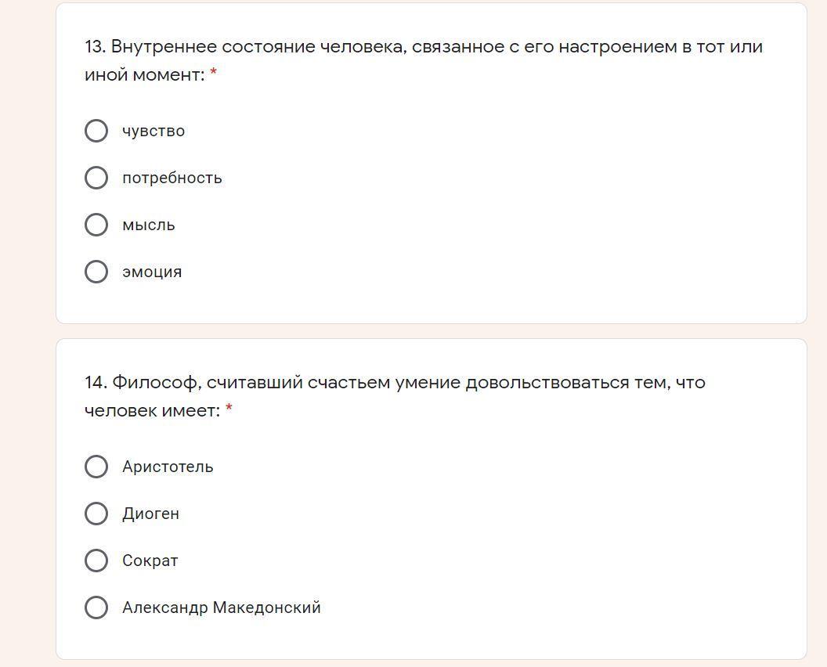The width and height of the screenshot is (827, 667).
Task: Click the 'мысль' answer label text
Action: (x=149, y=225)
